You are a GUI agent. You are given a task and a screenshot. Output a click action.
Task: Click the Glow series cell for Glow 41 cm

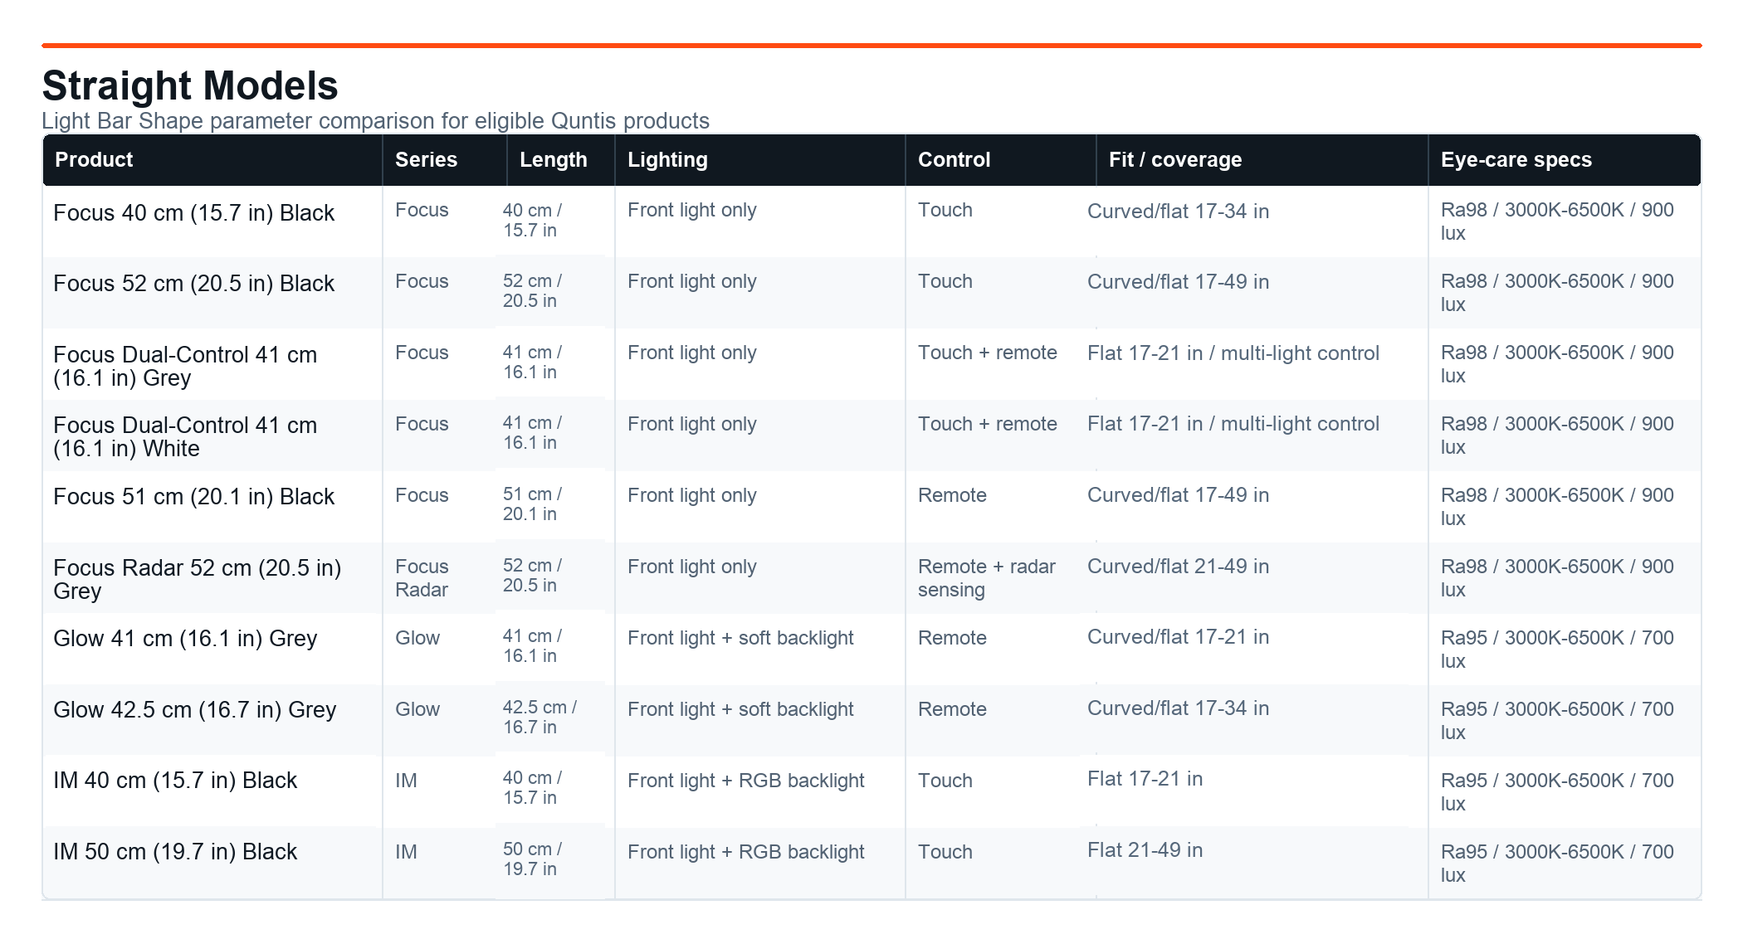[x=417, y=638]
